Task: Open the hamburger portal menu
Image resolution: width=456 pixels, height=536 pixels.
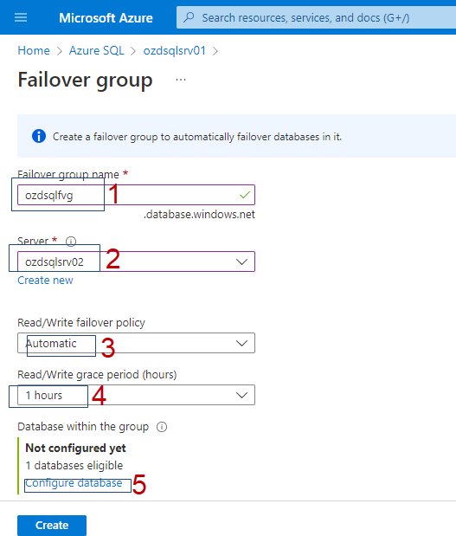Action: coord(21,17)
